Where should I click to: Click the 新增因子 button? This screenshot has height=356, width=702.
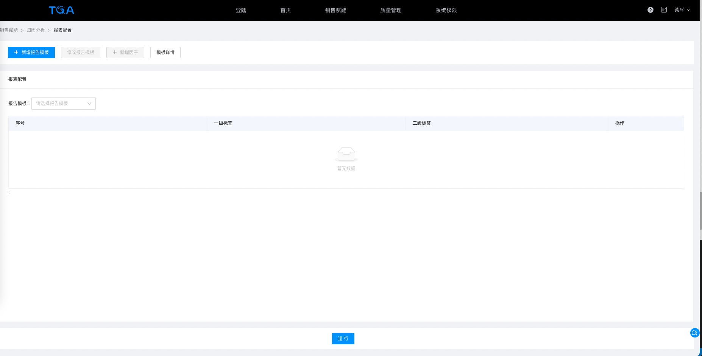[125, 53]
